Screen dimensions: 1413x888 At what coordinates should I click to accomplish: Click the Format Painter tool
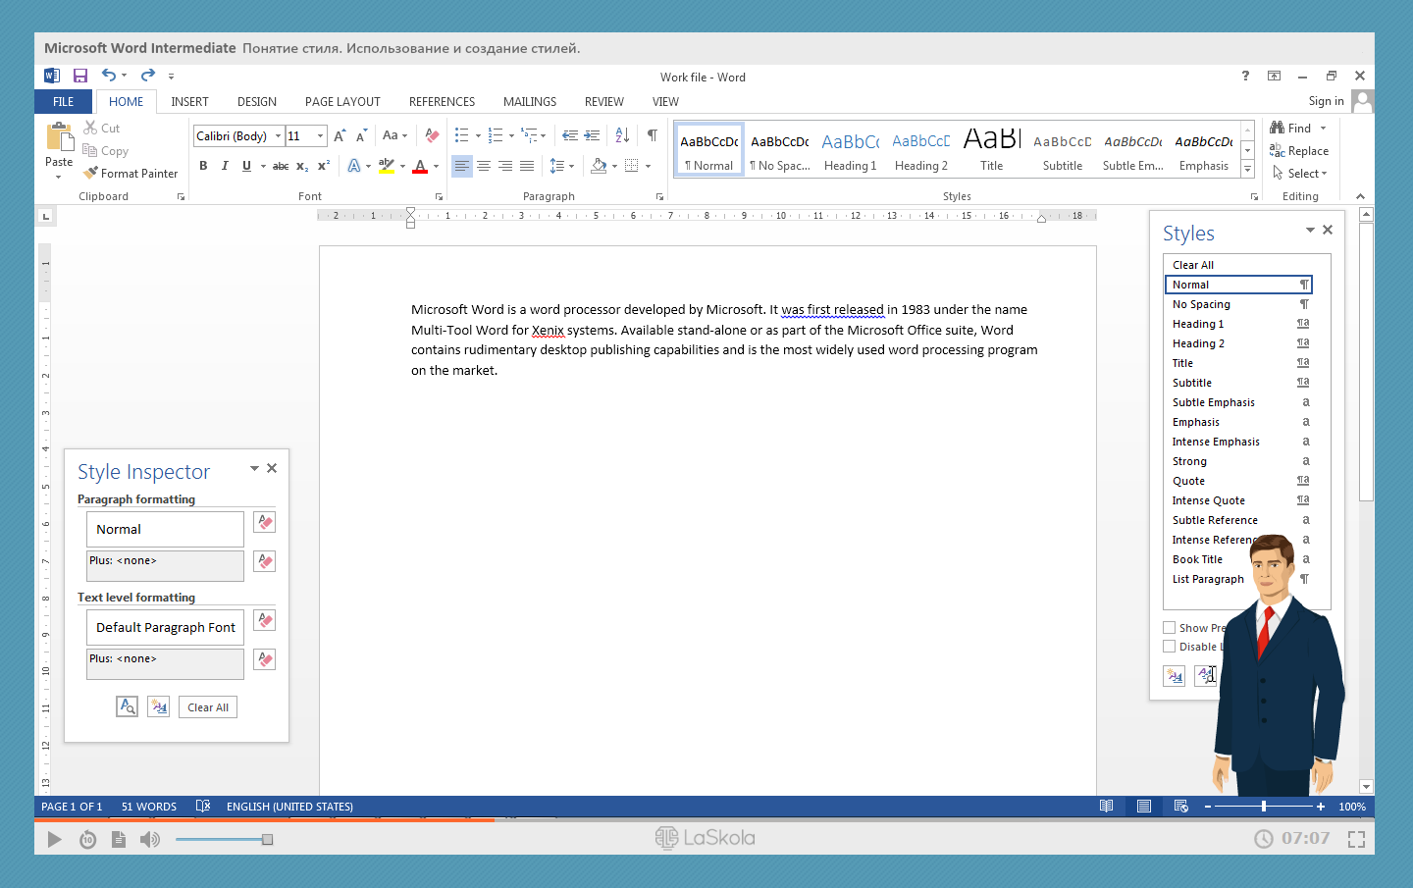point(131,174)
